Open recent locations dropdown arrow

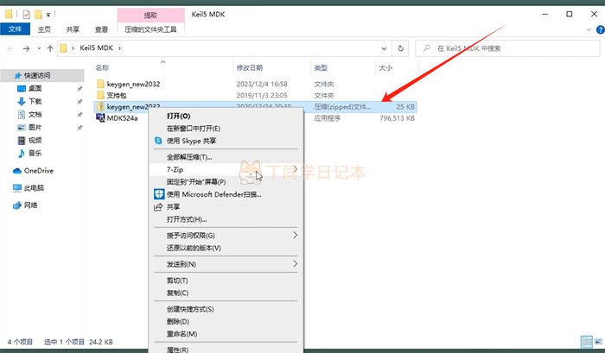[x=39, y=48]
